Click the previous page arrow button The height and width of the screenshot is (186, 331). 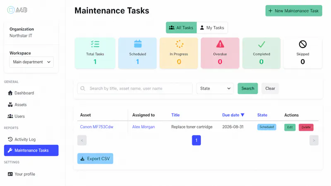(82, 140)
